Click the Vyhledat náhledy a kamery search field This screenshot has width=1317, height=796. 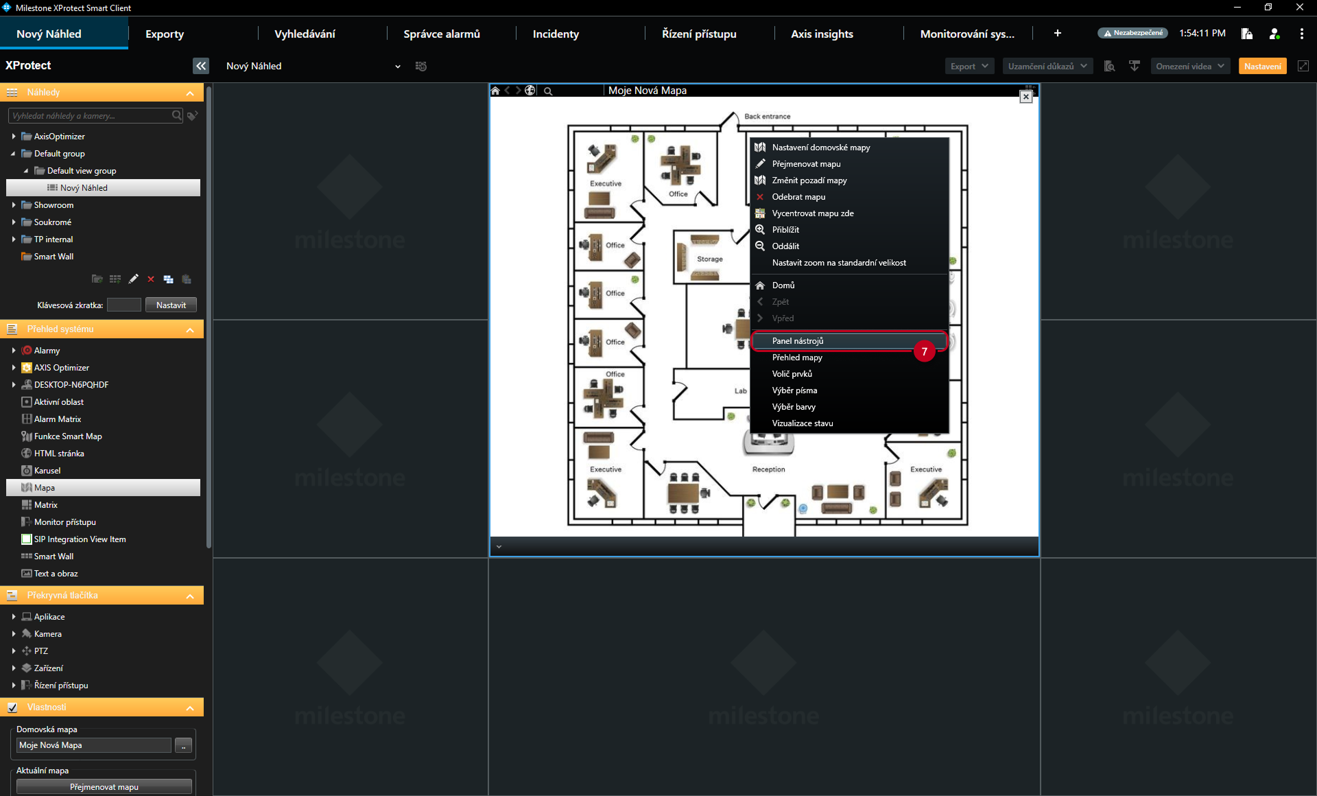click(90, 116)
